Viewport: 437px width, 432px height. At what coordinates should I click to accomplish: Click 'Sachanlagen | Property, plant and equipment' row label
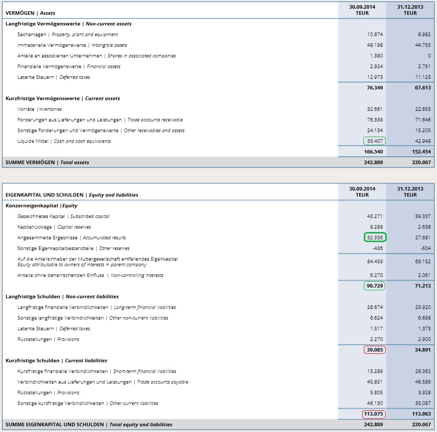coord(68,35)
